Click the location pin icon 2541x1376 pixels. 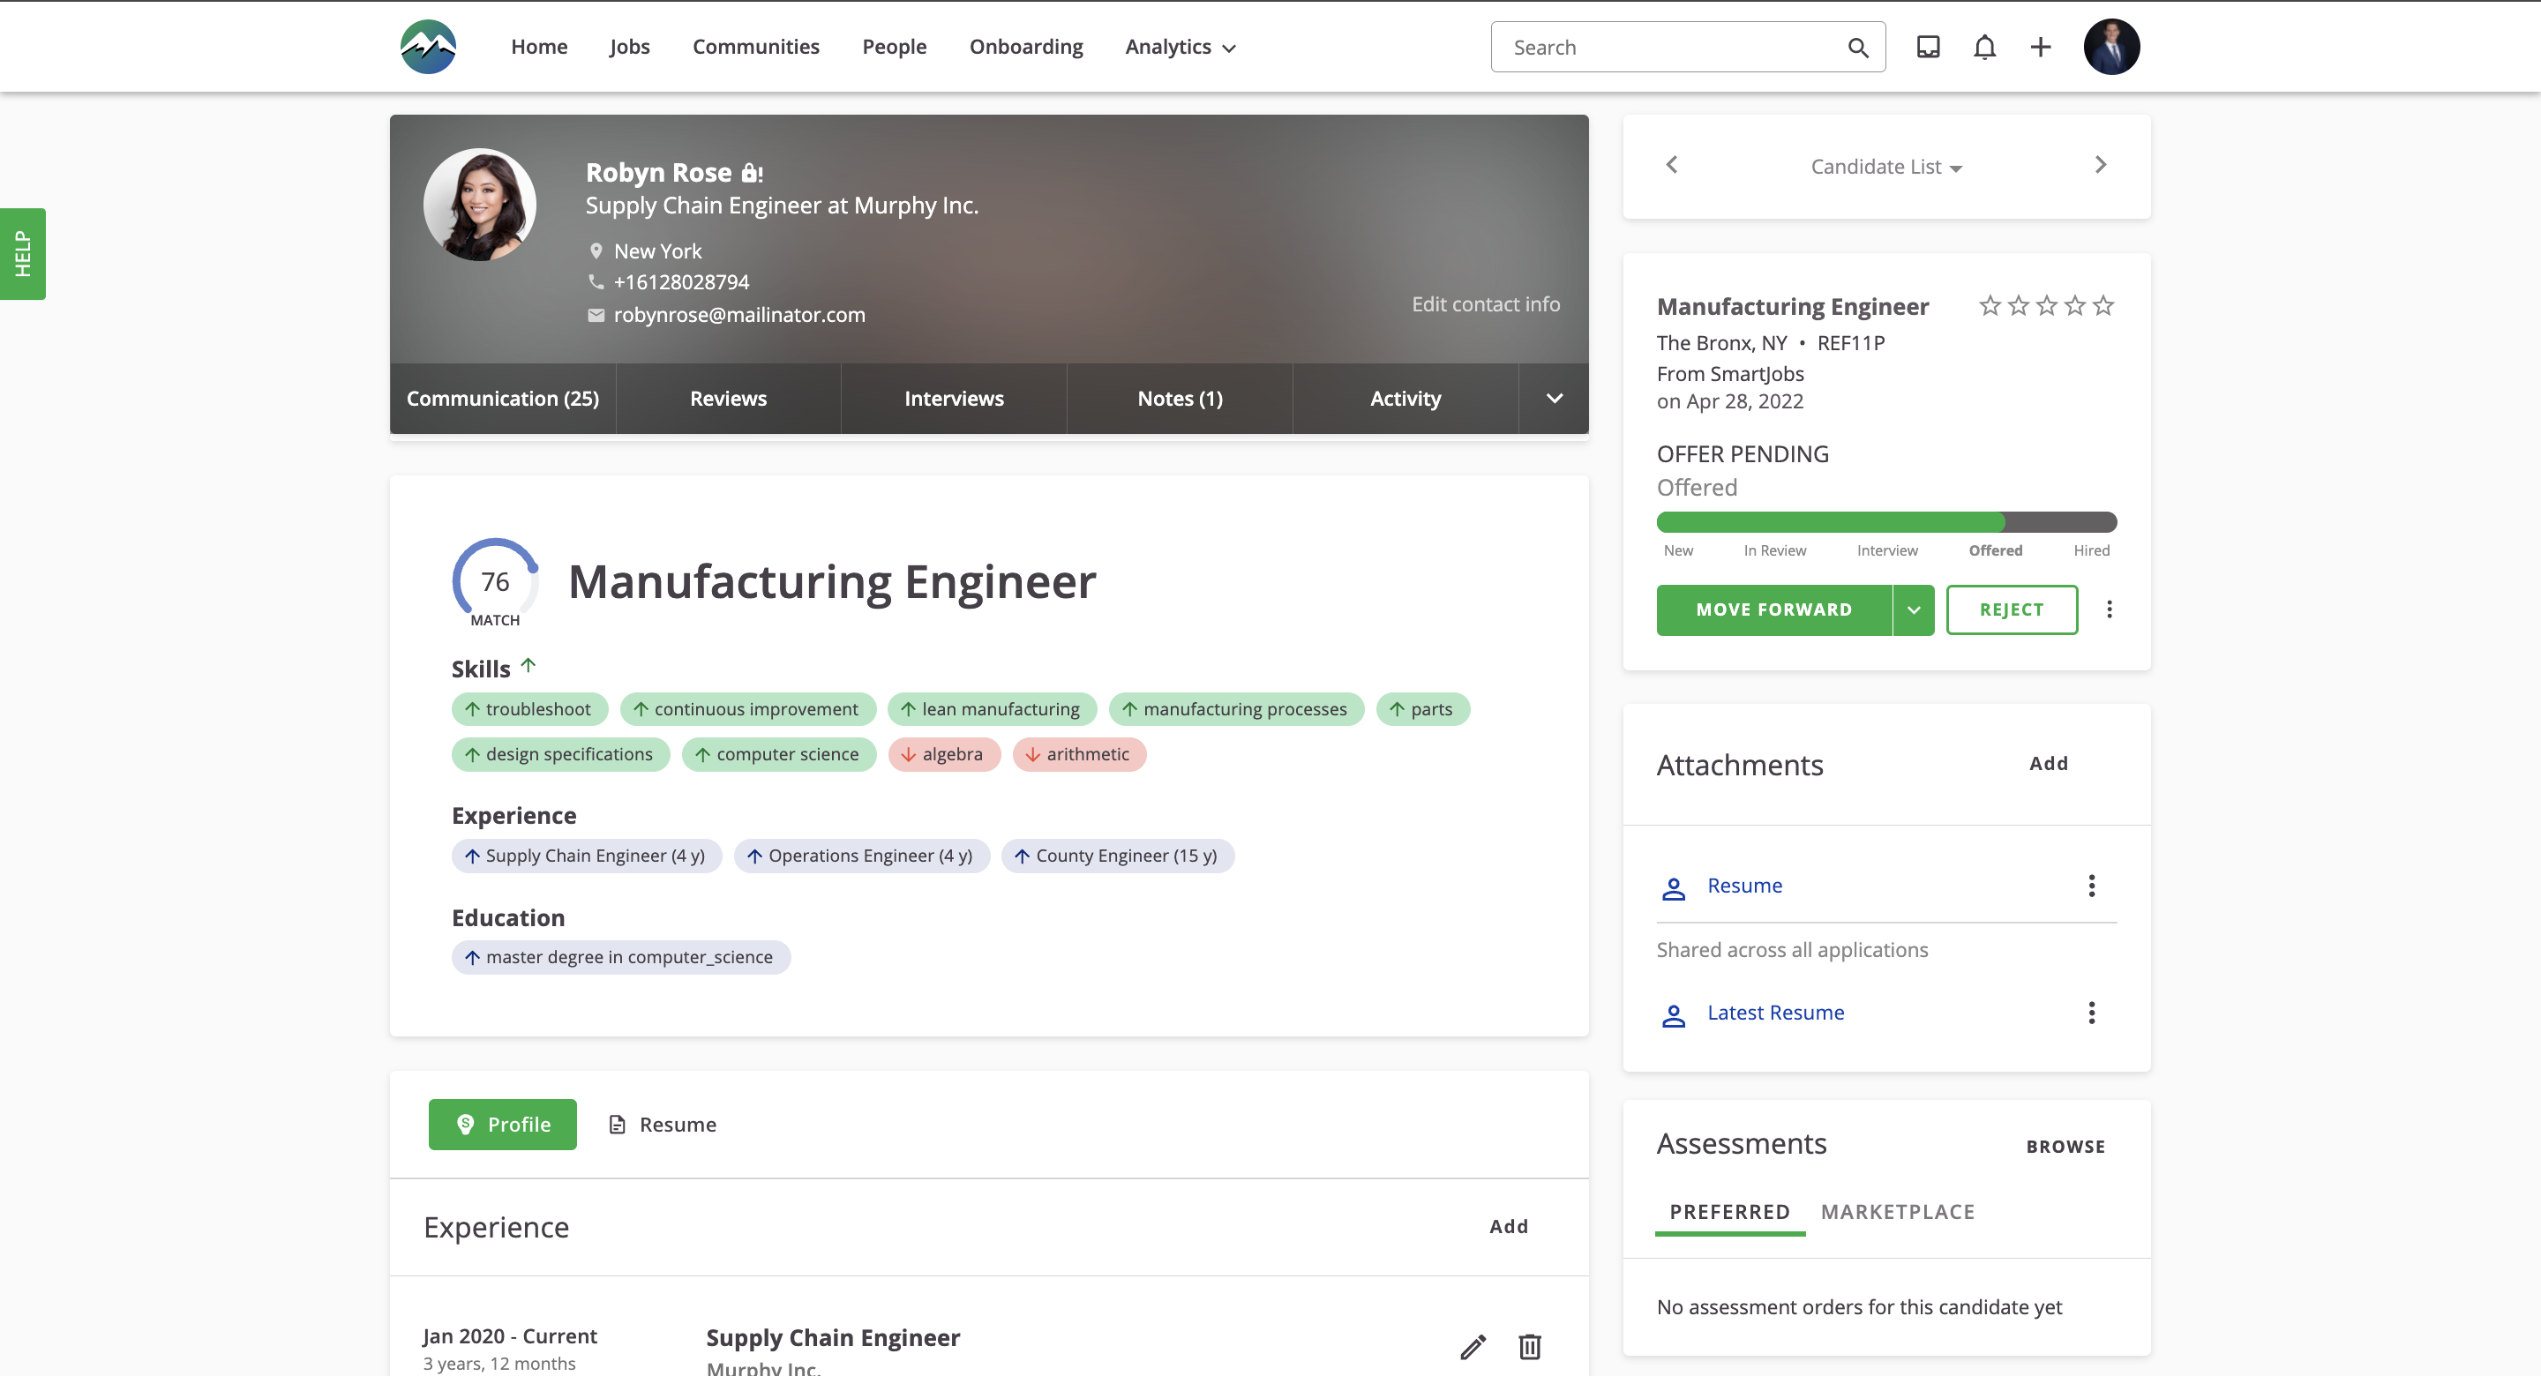tap(596, 251)
